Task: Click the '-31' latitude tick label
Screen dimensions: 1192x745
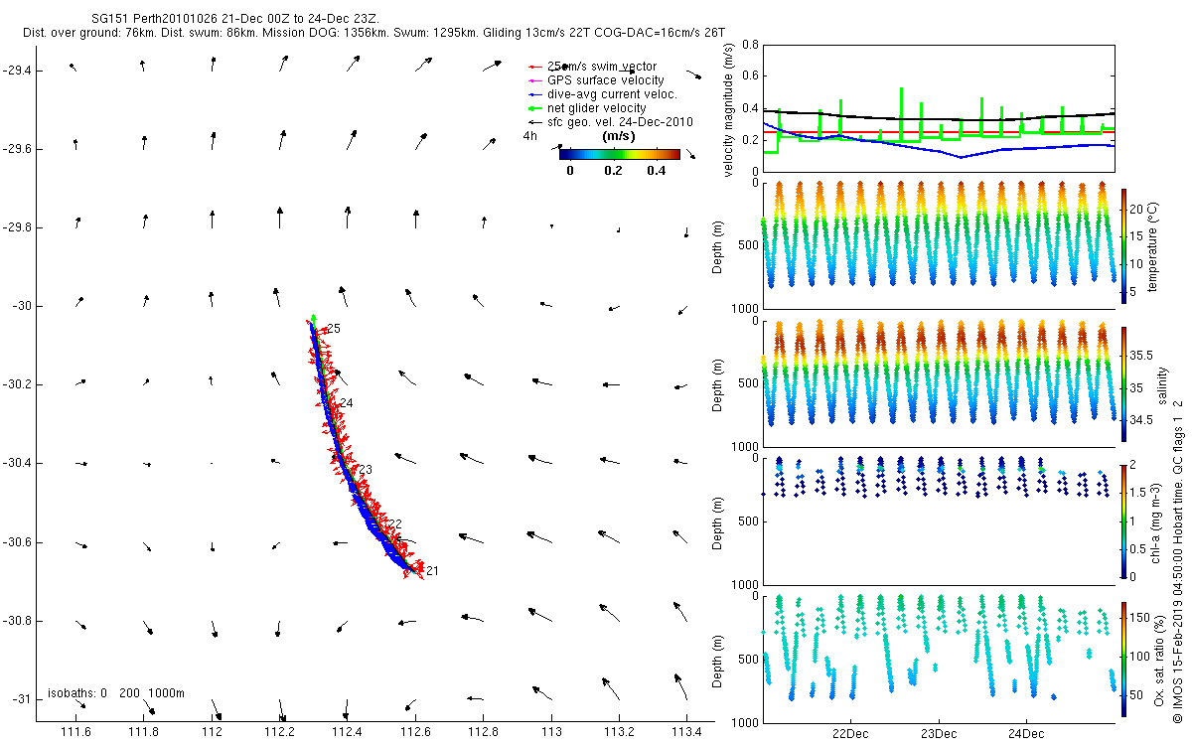Action: [22, 699]
